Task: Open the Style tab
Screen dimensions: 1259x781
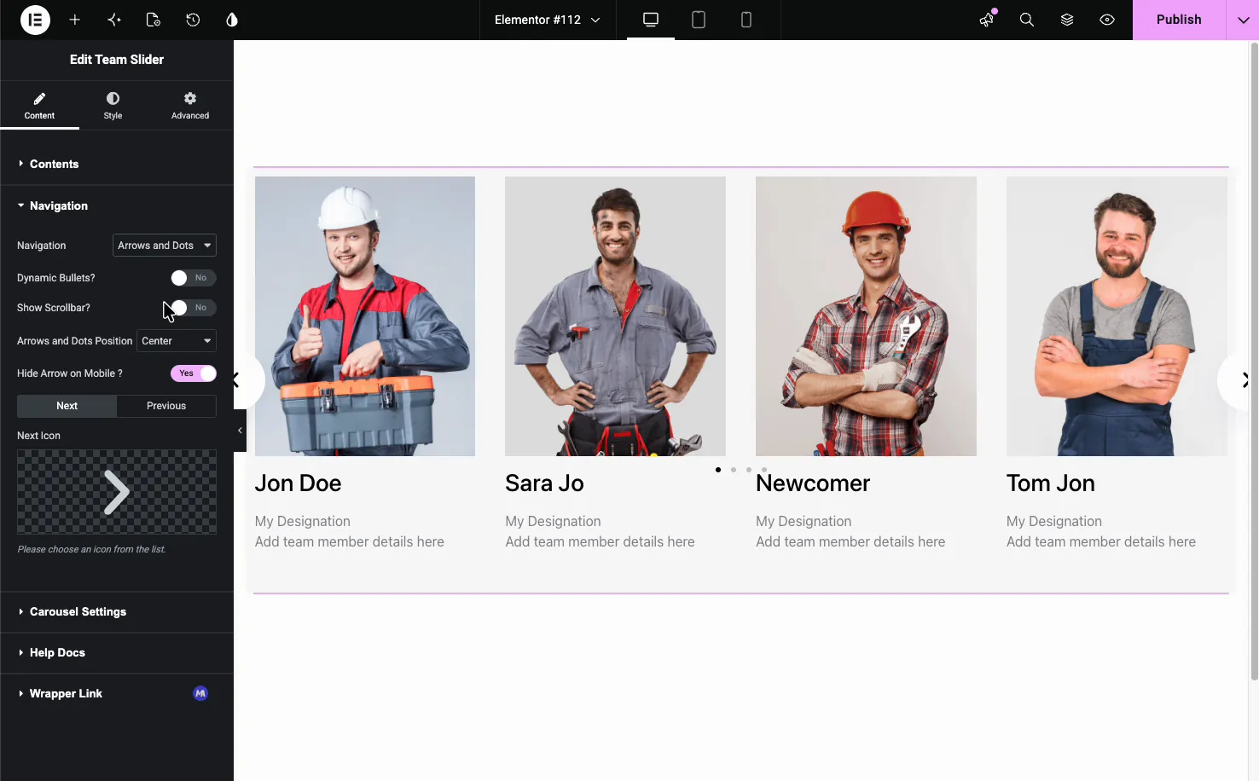Action: tap(113, 106)
